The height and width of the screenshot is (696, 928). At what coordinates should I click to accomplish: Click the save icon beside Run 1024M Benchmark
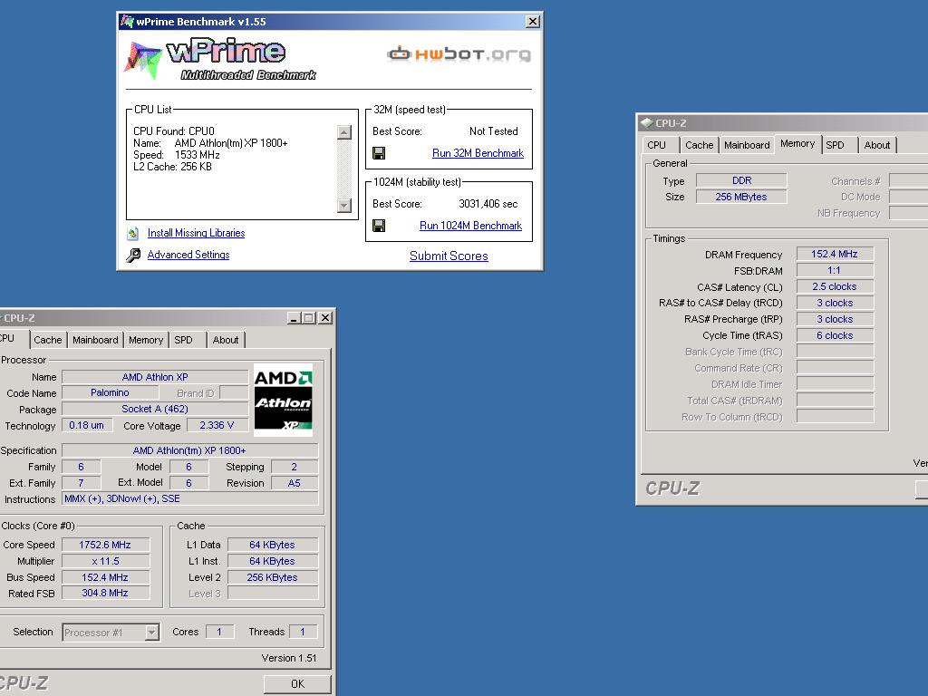(379, 226)
